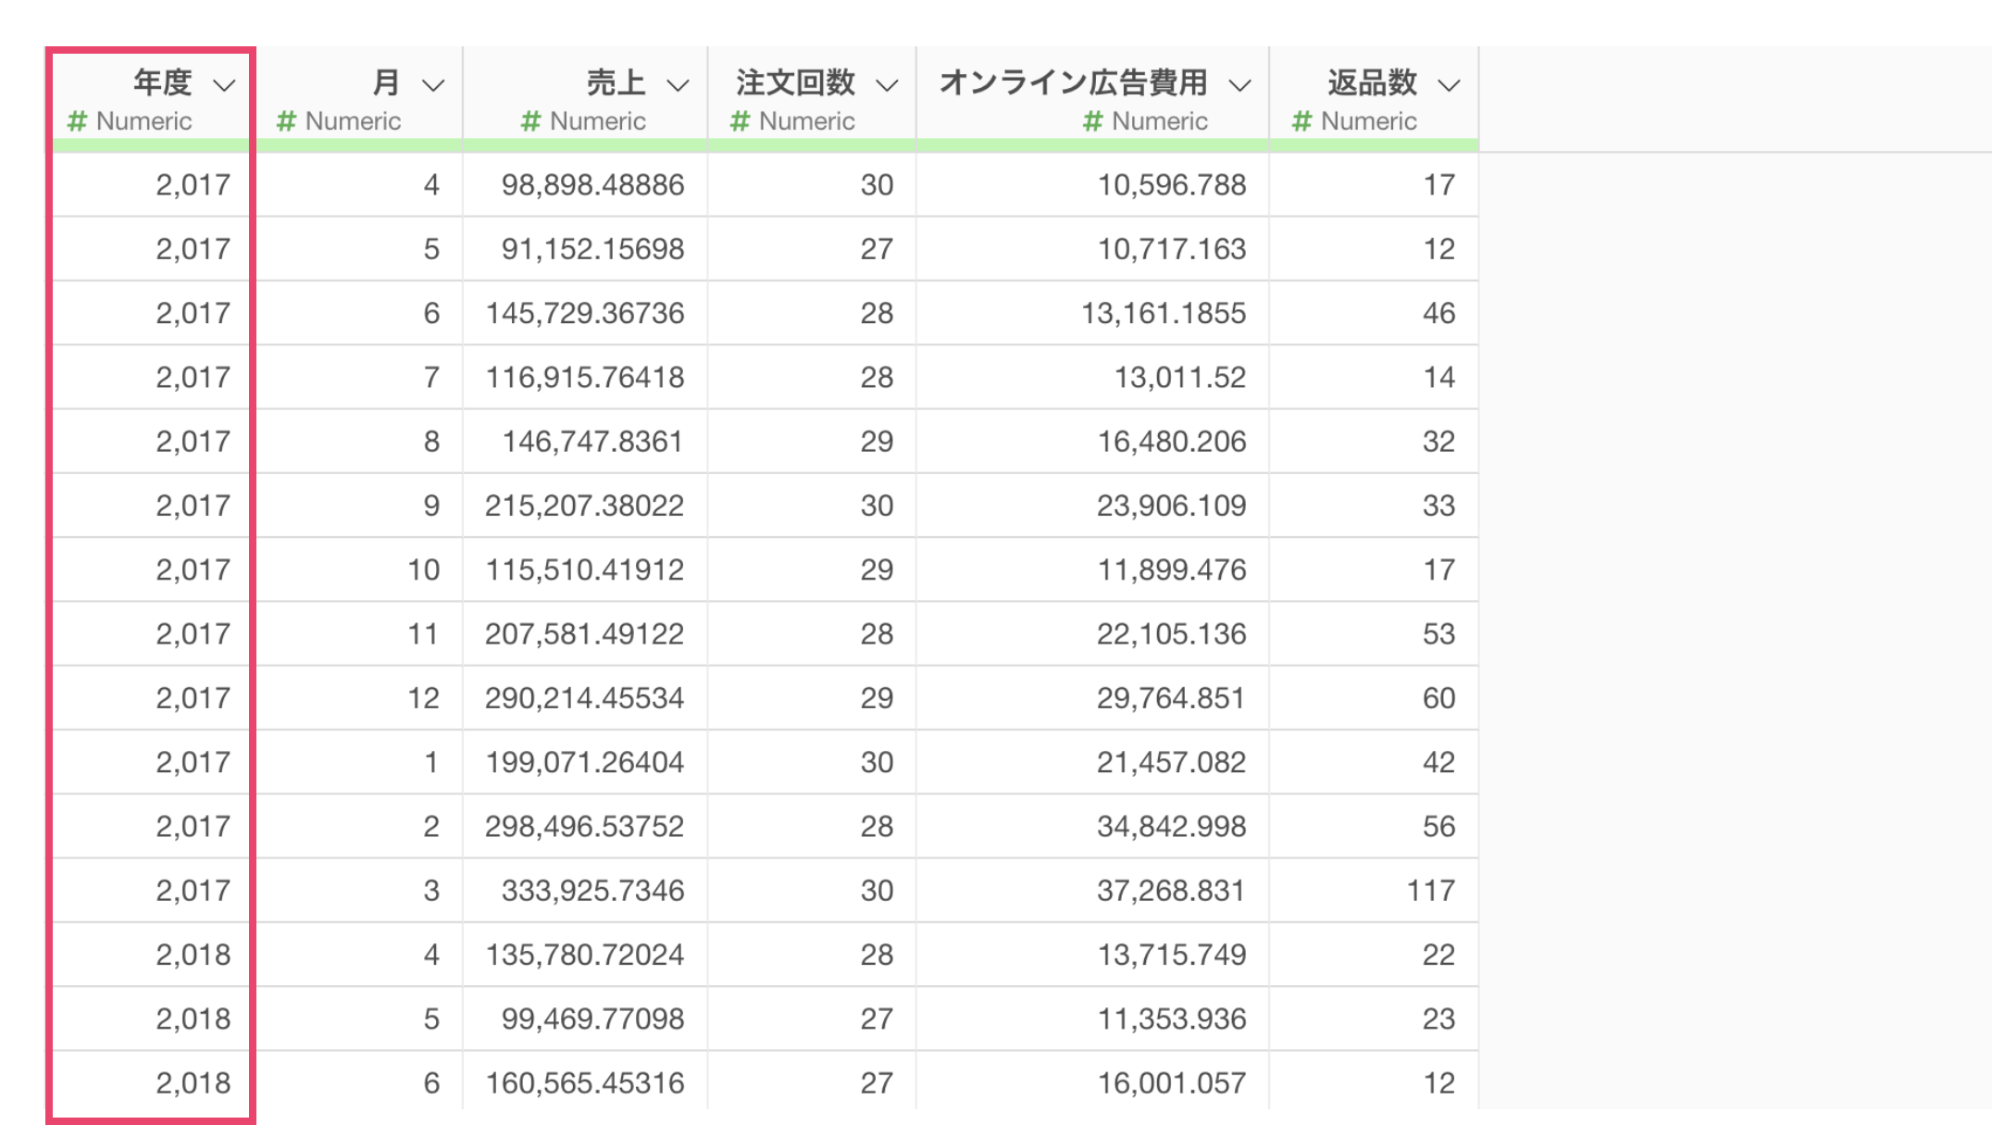Click the Numeric hash icon under 返品数
This screenshot has height=1137, width=1992.
click(1302, 121)
